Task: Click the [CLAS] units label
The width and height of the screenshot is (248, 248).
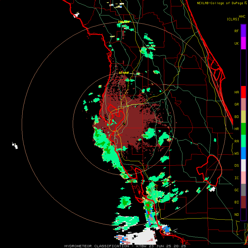Action: point(233,19)
